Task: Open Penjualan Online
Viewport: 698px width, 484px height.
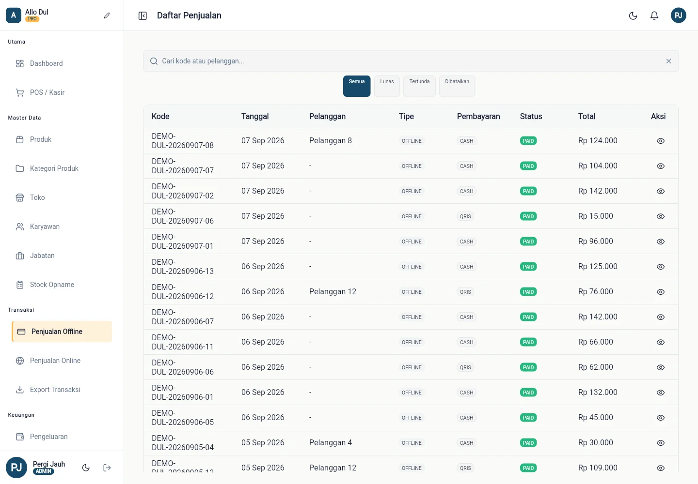Action: tap(62, 361)
